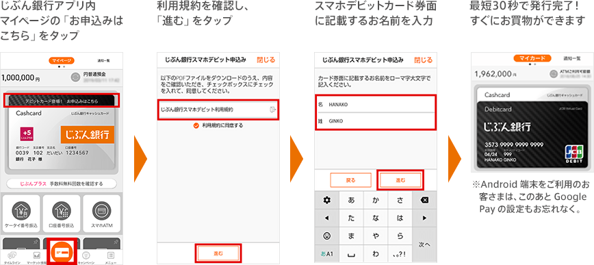Switch input mode with the あA1 key
The image size is (594, 265).
[326, 253]
